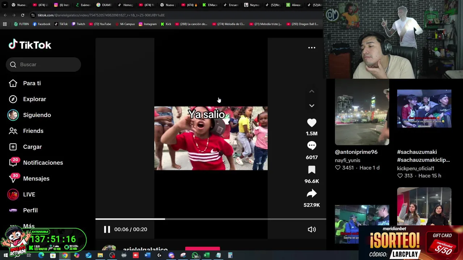Switch to the 'ElMaca' Kick tab
Screen dimensions: 463x260
(210, 5)
